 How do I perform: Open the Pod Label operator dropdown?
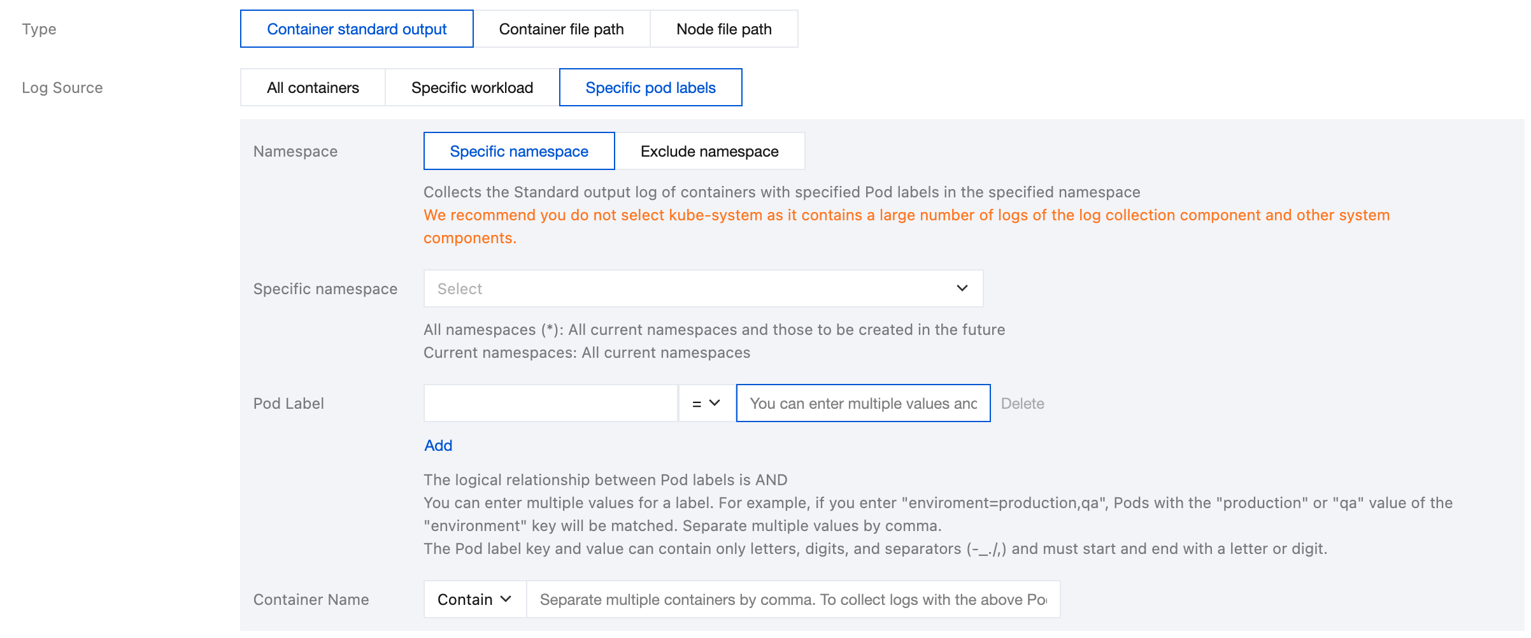coord(706,403)
